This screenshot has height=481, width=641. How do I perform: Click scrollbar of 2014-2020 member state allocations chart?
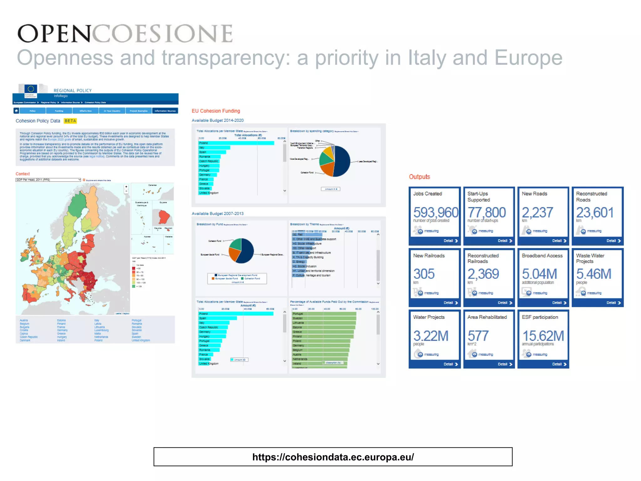point(285,153)
